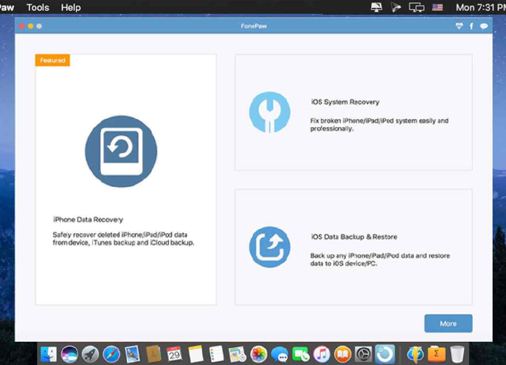Viewport: 506px width, 365px height.
Task: Open Calendar icon showing 29
Action: [x=174, y=354]
